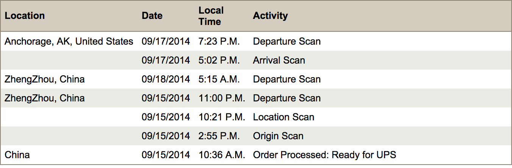Click the Activity column header
Screen dimensions: 512x168
click(270, 16)
